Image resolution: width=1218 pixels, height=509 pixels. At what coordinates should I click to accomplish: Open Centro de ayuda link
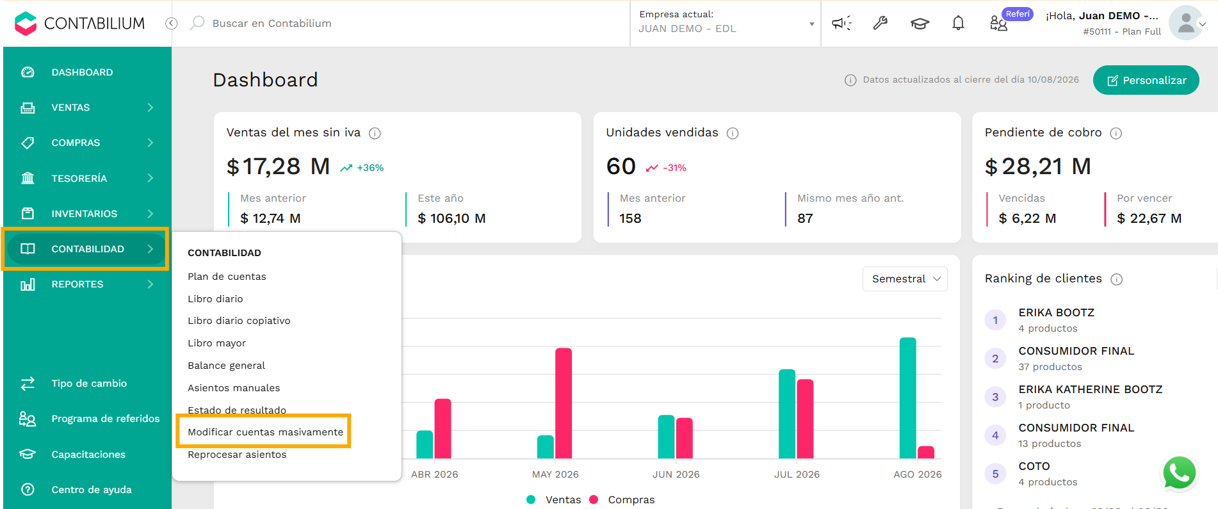coord(92,490)
